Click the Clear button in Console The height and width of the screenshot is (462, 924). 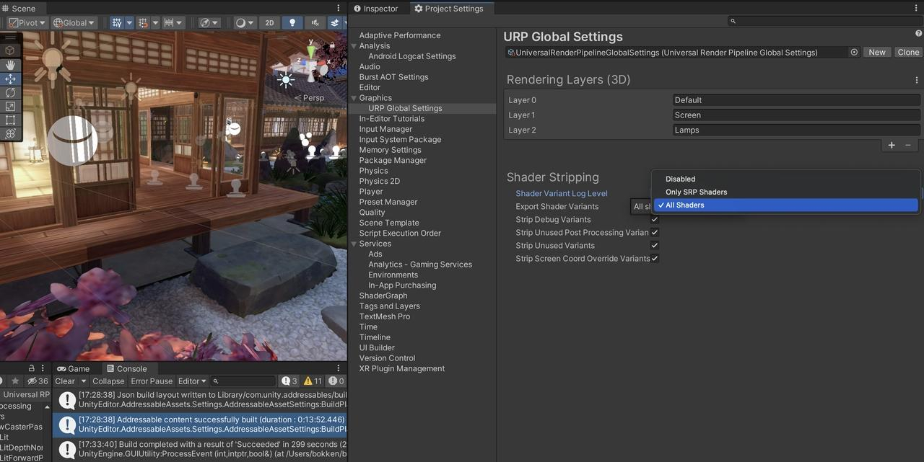coord(65,381)
